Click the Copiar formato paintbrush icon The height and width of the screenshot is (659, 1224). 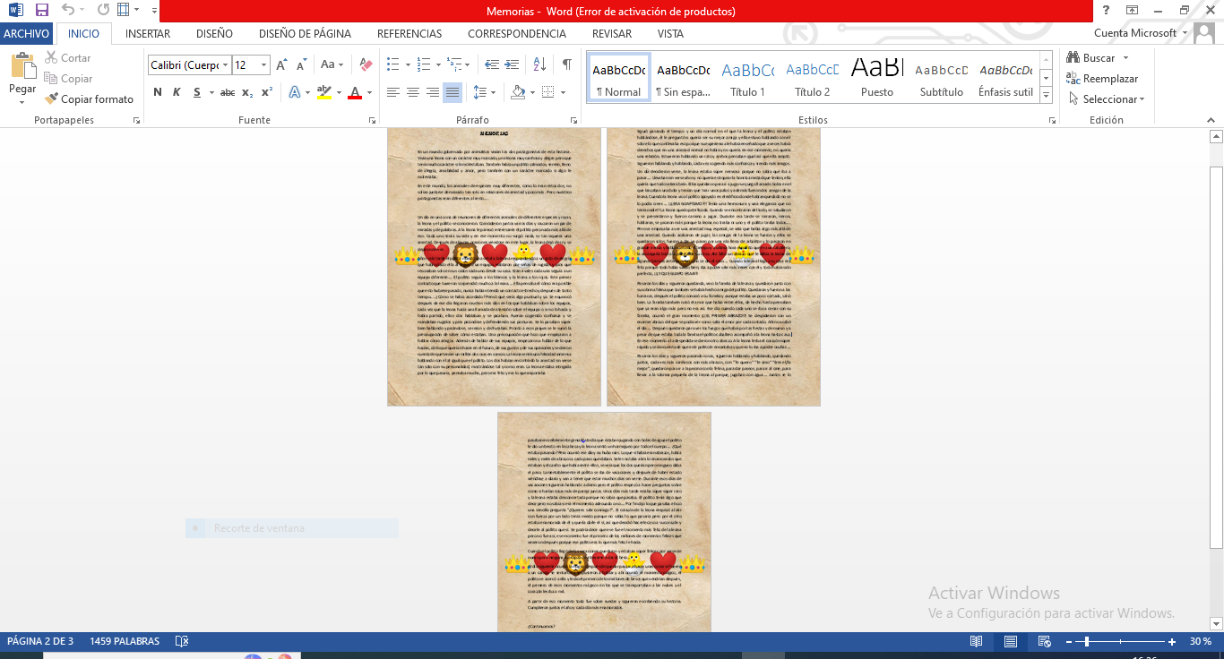point(52,99)
